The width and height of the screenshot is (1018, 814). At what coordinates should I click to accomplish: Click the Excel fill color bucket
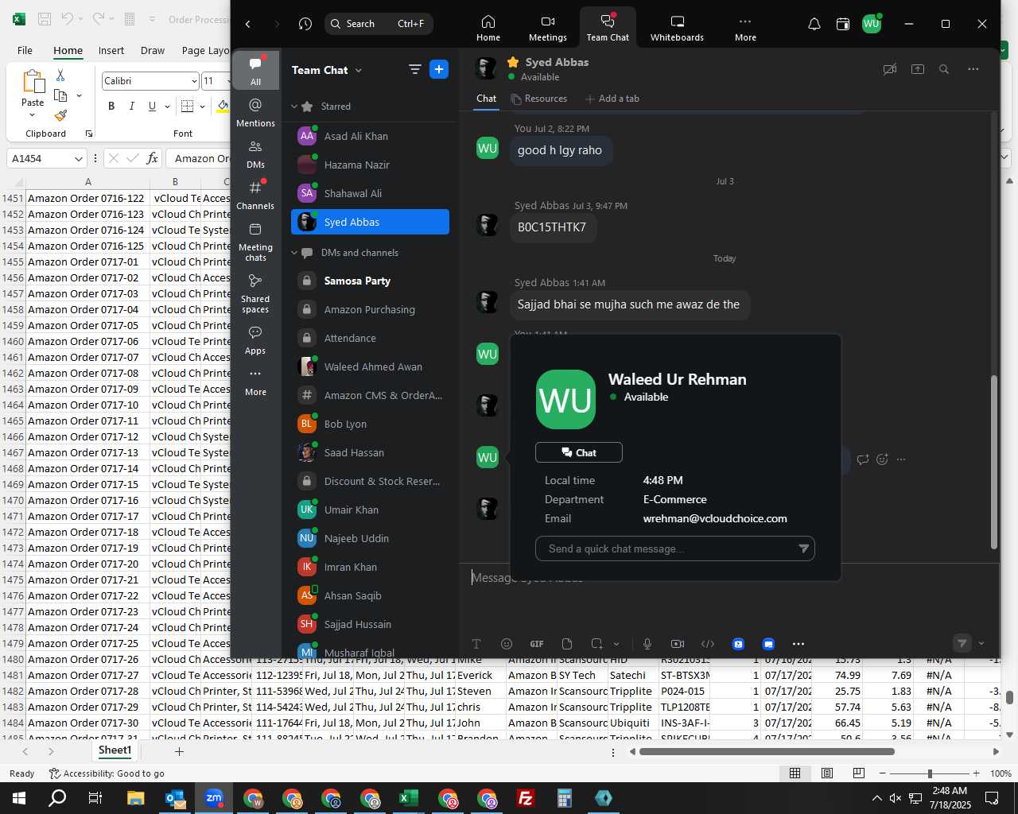click(x=223, y=106)
